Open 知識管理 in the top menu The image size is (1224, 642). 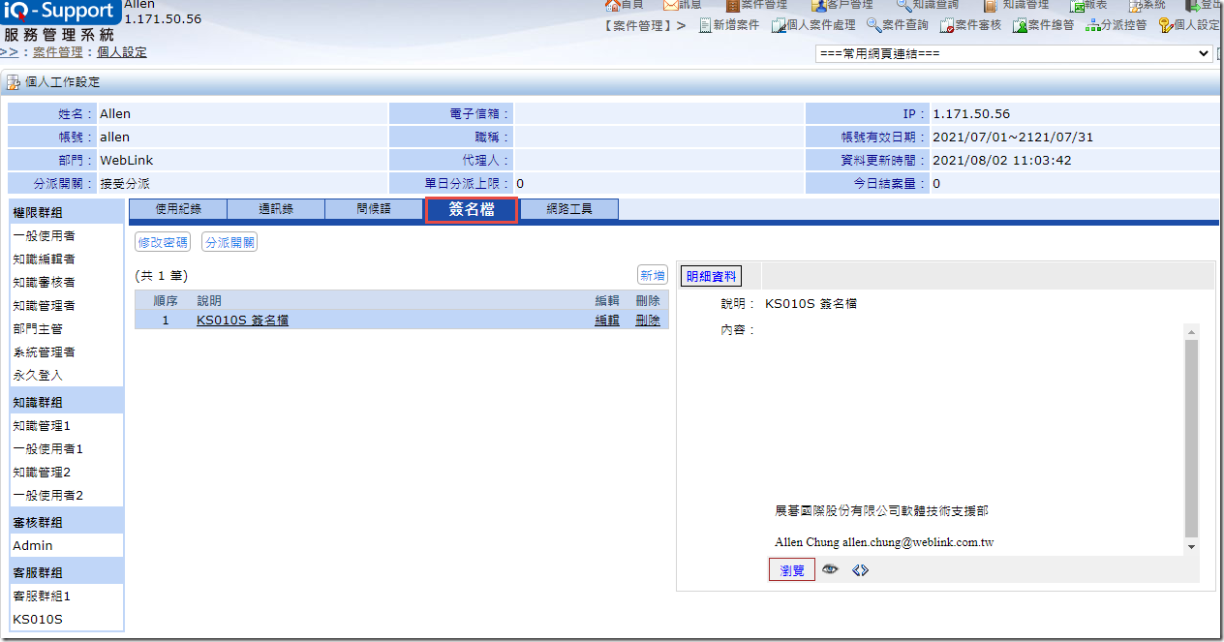1016,5
